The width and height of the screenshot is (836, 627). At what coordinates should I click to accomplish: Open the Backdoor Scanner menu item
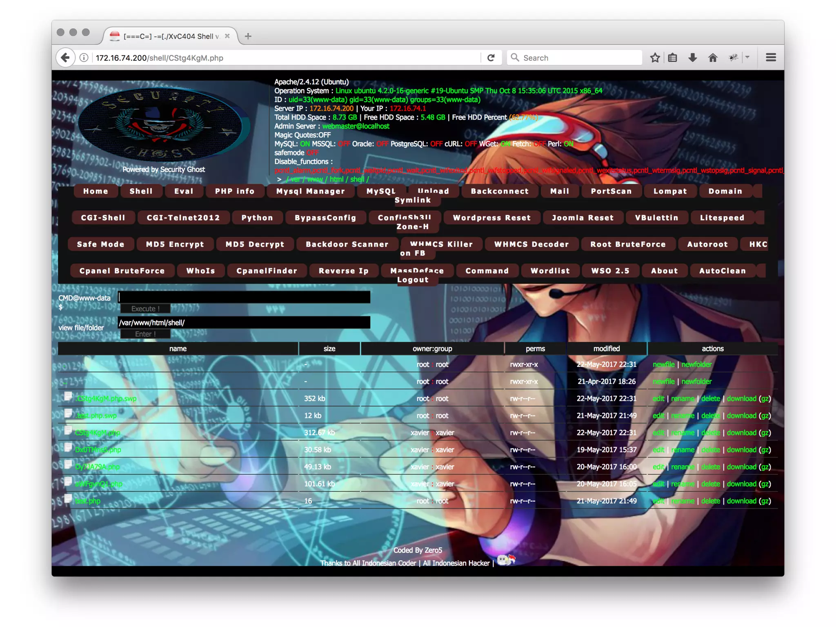tap(347, 244)
